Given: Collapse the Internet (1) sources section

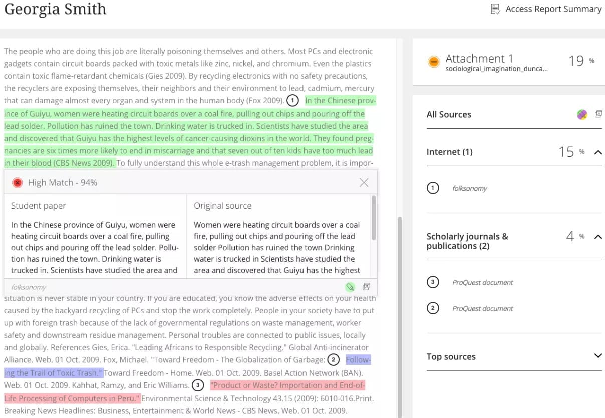Looking at the screenshot, I should click(x=598, y=152).
